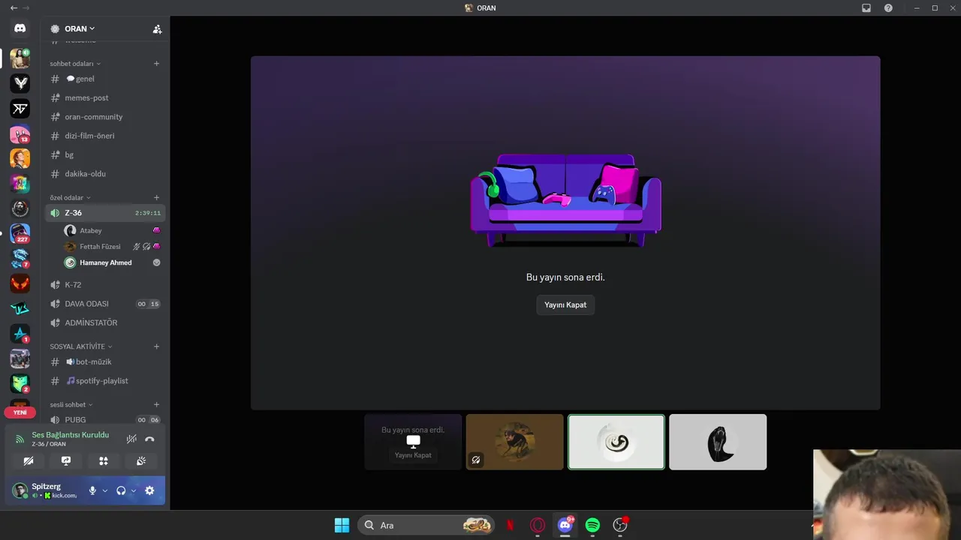Open the blue star server with 1 badge
This screenshot has width=961, height=540.
coord(20,334)
